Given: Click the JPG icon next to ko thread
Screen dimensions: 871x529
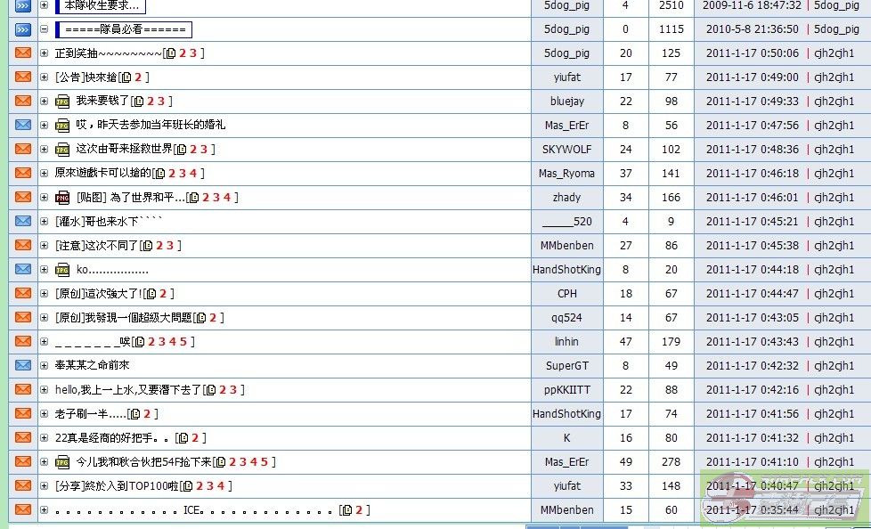Looking at the screenshot, I should pyautogui.click(x=62, y=270).
